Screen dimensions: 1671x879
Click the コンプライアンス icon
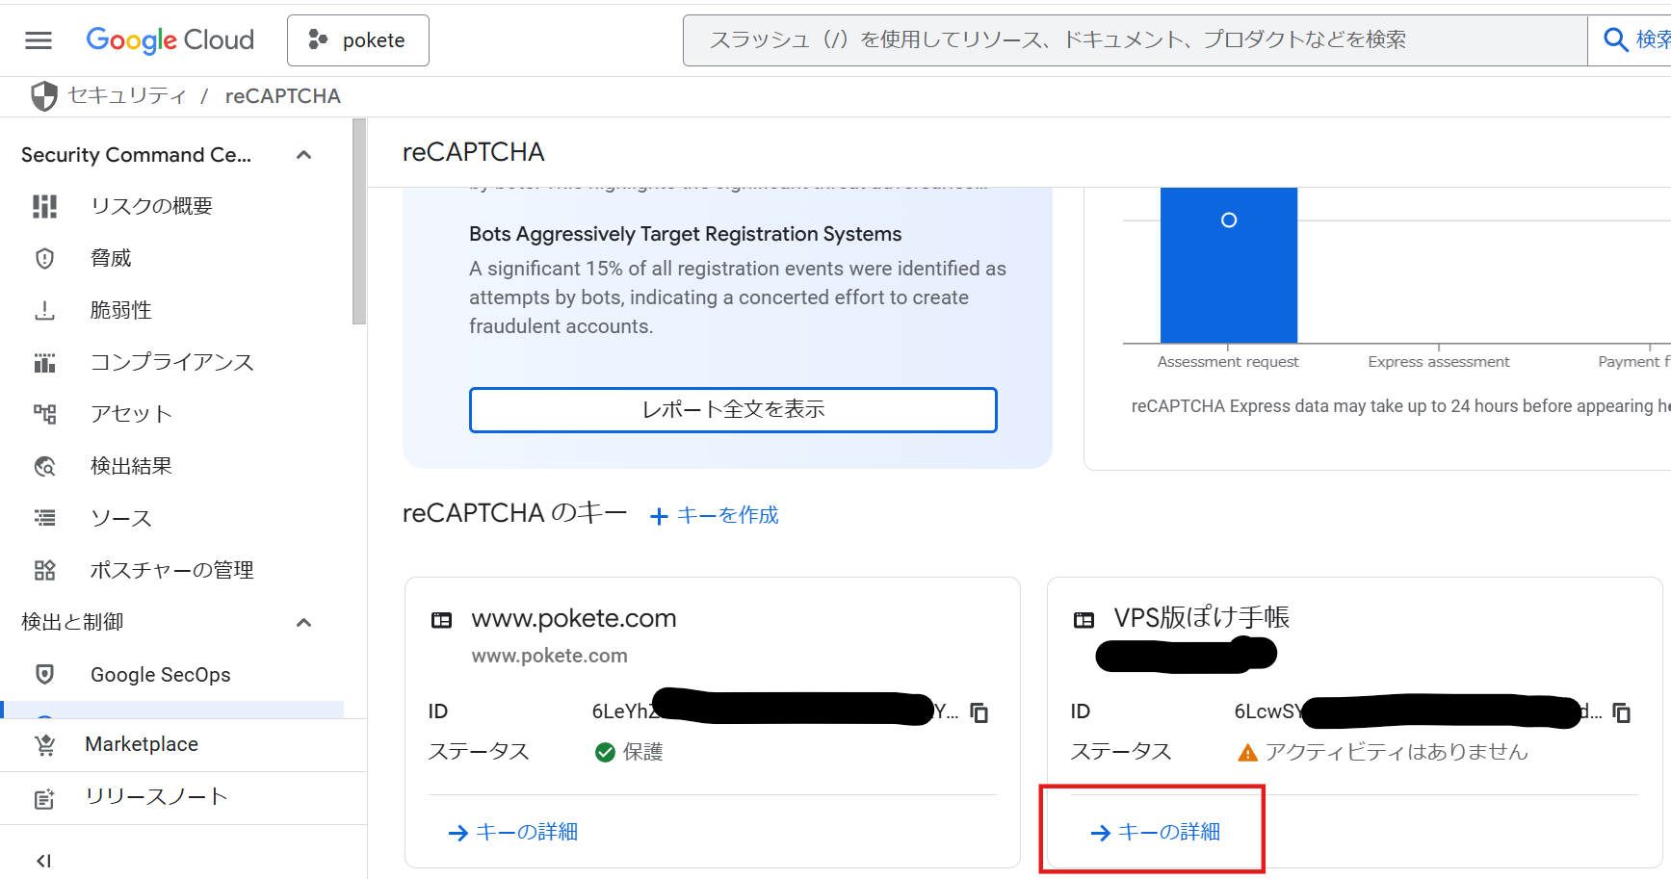tap(45, 362)
